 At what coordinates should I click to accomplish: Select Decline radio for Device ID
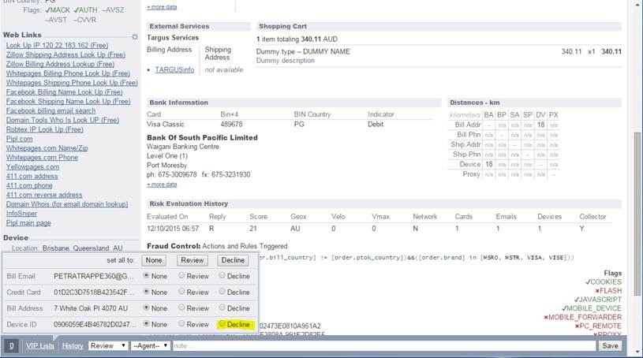click(222, 324)
